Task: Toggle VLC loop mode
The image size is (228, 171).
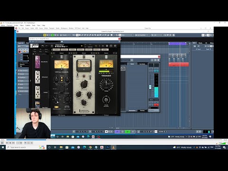Action: pyautogui.click(x=28, y=143)
